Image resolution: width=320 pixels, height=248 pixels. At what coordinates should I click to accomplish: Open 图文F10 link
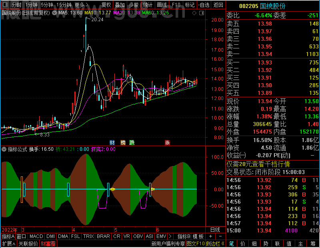coord(195,244)
